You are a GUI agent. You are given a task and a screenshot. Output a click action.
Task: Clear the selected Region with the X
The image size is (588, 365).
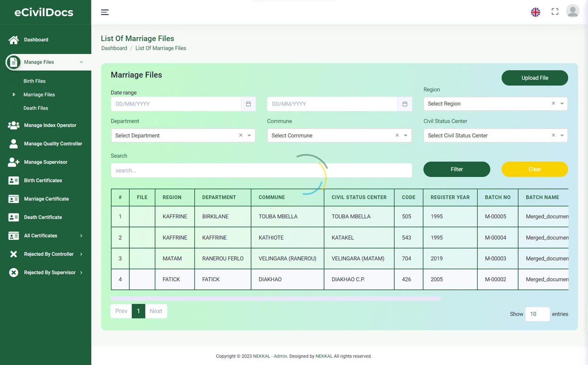click(553, 103)
